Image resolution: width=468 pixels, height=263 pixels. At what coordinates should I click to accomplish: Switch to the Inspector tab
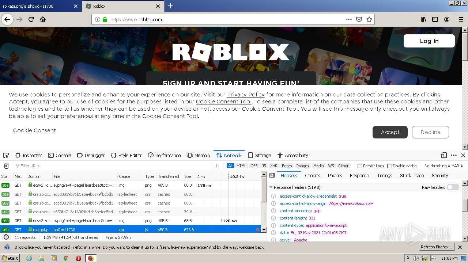[x=29, y=155]
